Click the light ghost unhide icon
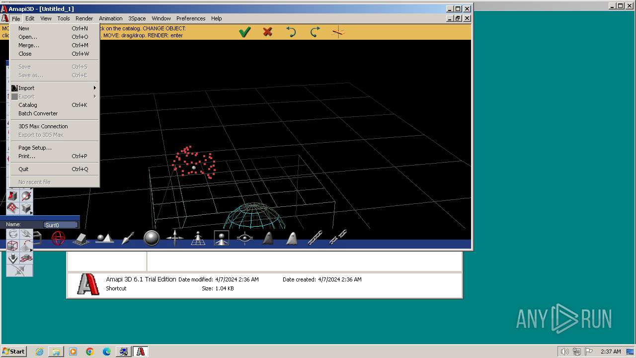Image resolution: width=636 pixels, height=358 pixels. click(x=292, y=238)
